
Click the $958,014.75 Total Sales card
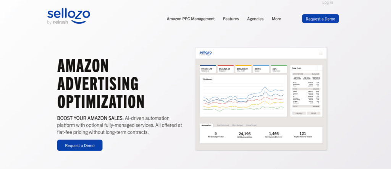pyautogui.click(x=208, y=69)
